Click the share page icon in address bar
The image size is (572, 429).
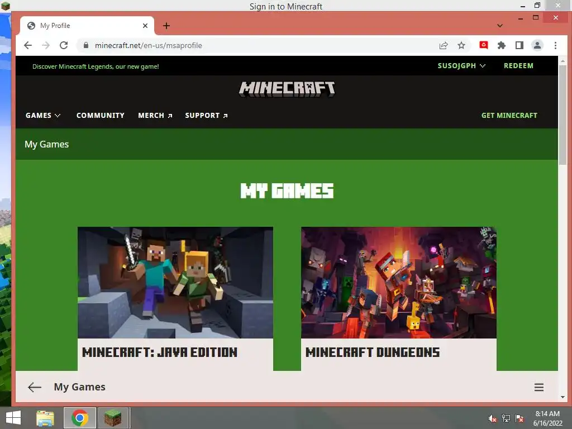(x=444, y=45)
